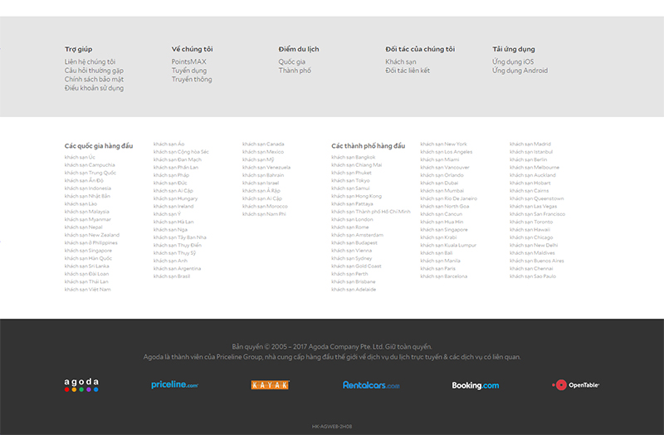Click the 'Tuyển dụng' careers link

pos(189,71)
